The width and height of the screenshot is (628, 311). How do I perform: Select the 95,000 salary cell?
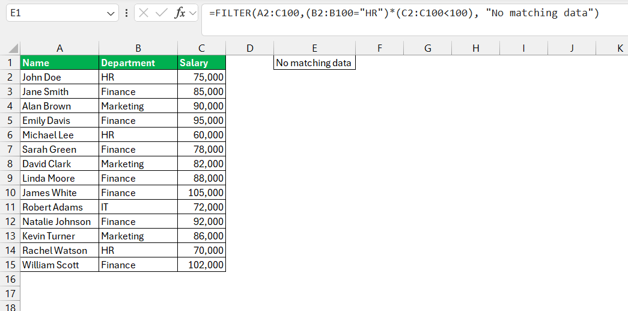(x=201, y=120)
